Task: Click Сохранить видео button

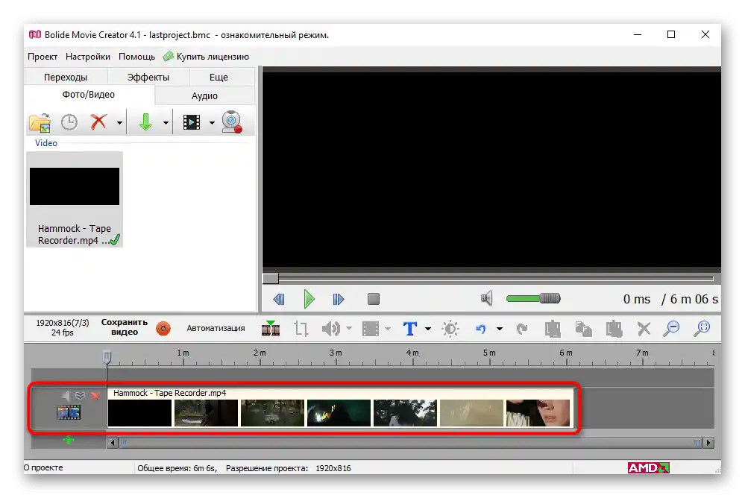Action: point(125,327)
